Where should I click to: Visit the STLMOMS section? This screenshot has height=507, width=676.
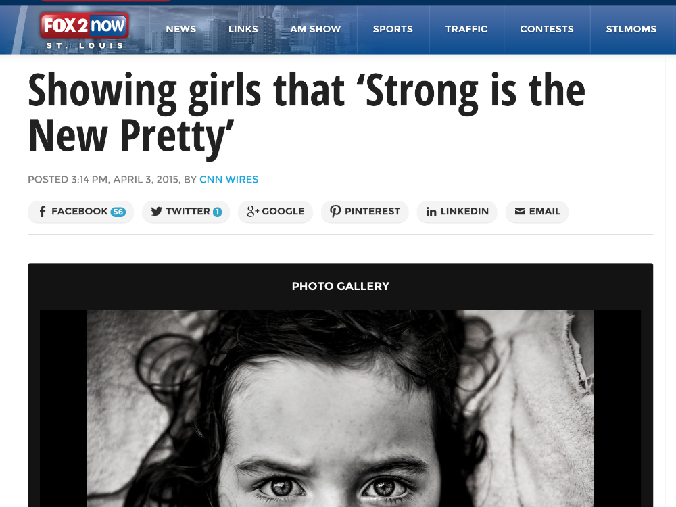click(631, 29)
